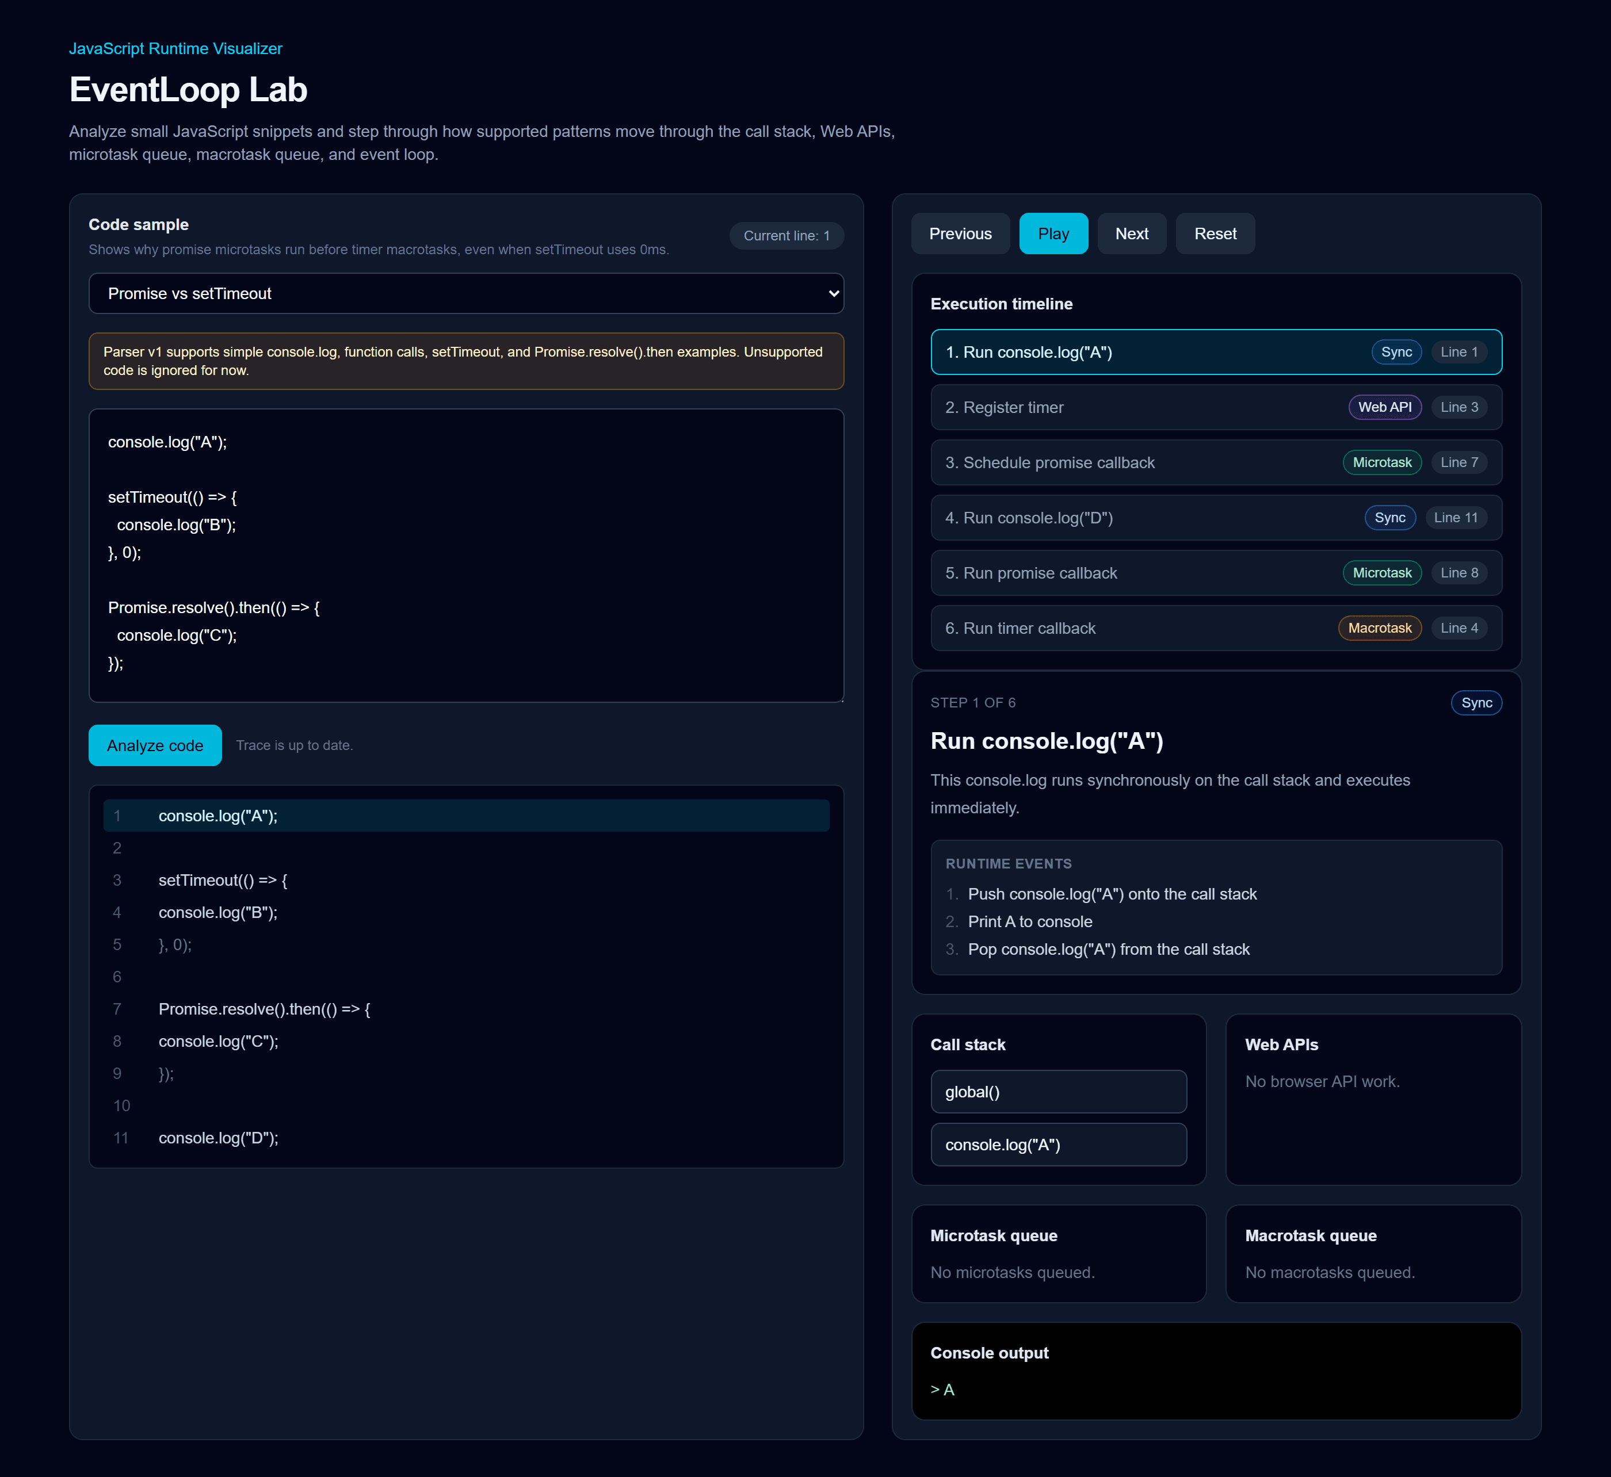Click the Microtask badge on Run promise callback

(1381, 572)
